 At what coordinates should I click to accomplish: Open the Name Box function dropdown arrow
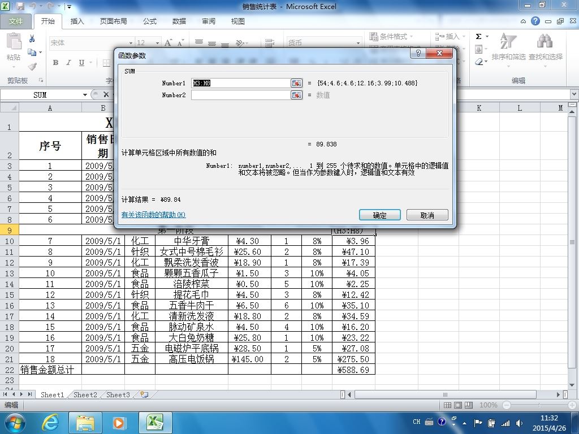[x=85, y=95]
